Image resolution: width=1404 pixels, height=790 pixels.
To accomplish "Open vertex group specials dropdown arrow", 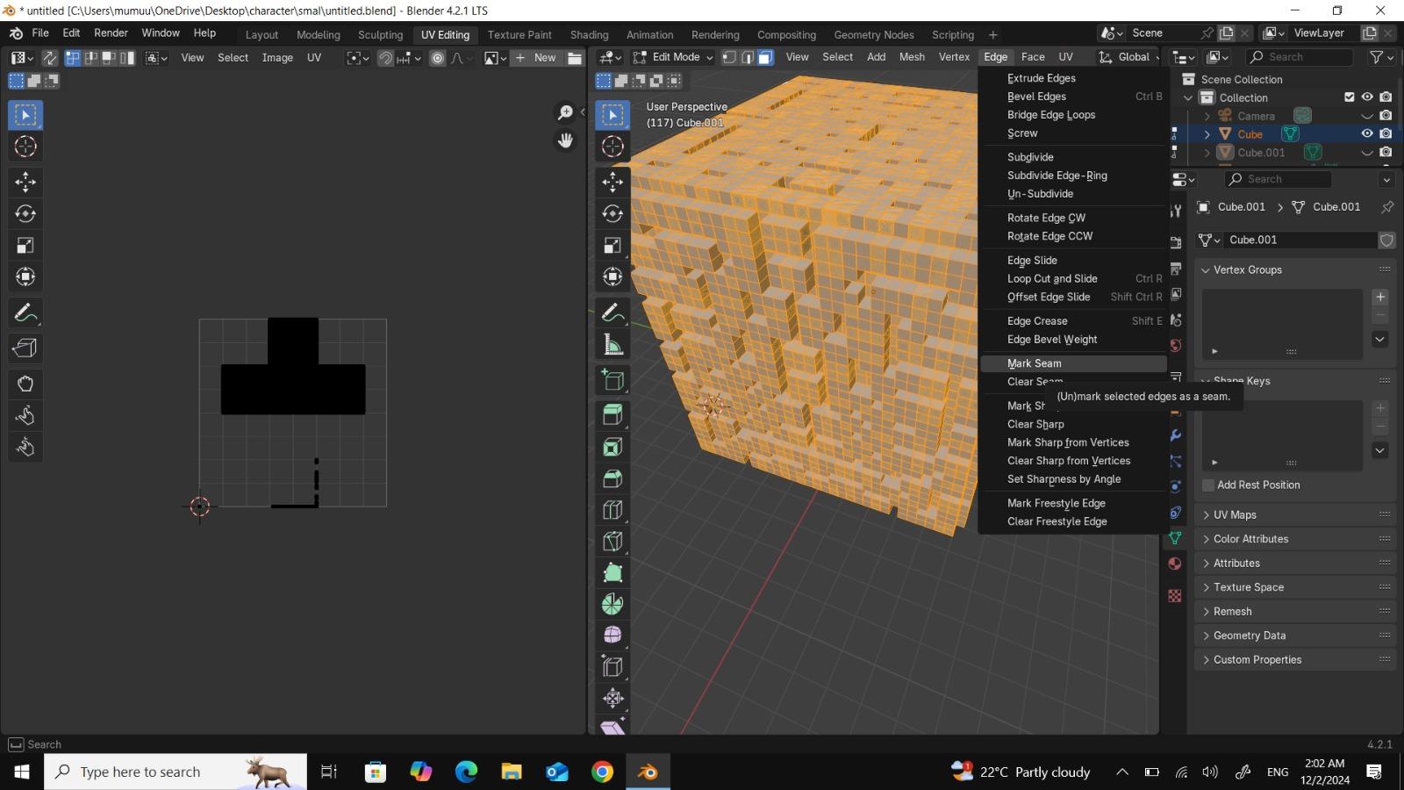I will click(x=1380, y=340).
